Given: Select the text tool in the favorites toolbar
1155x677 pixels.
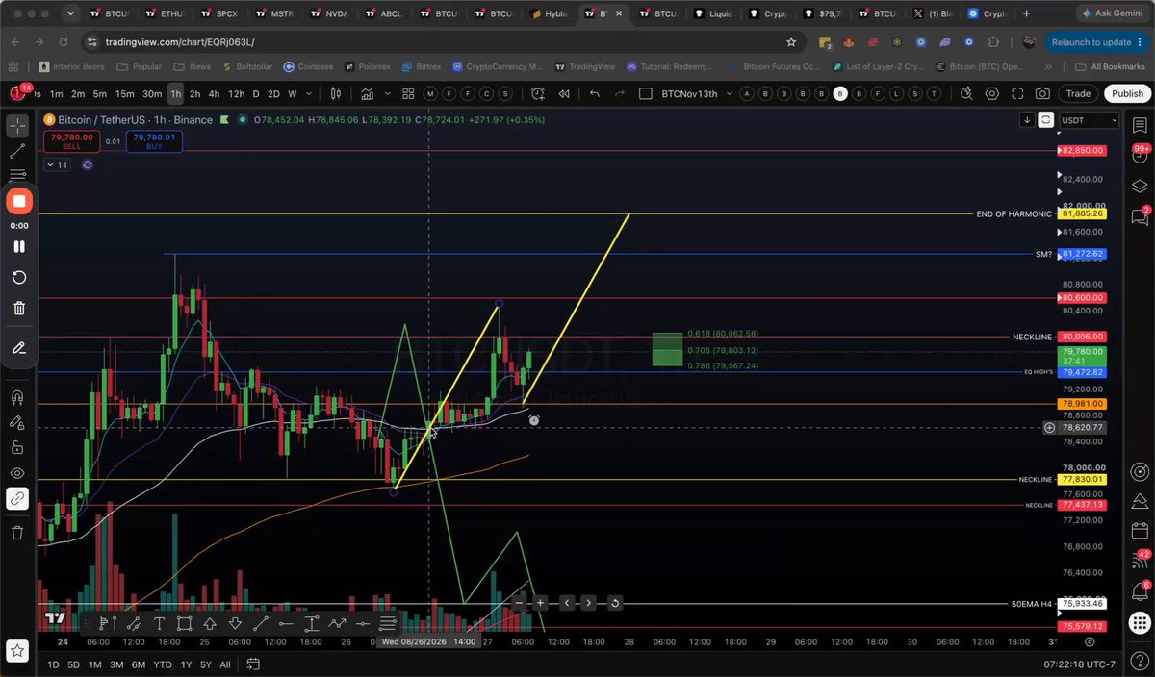Looking at the screenshot, I should point(159,623).
